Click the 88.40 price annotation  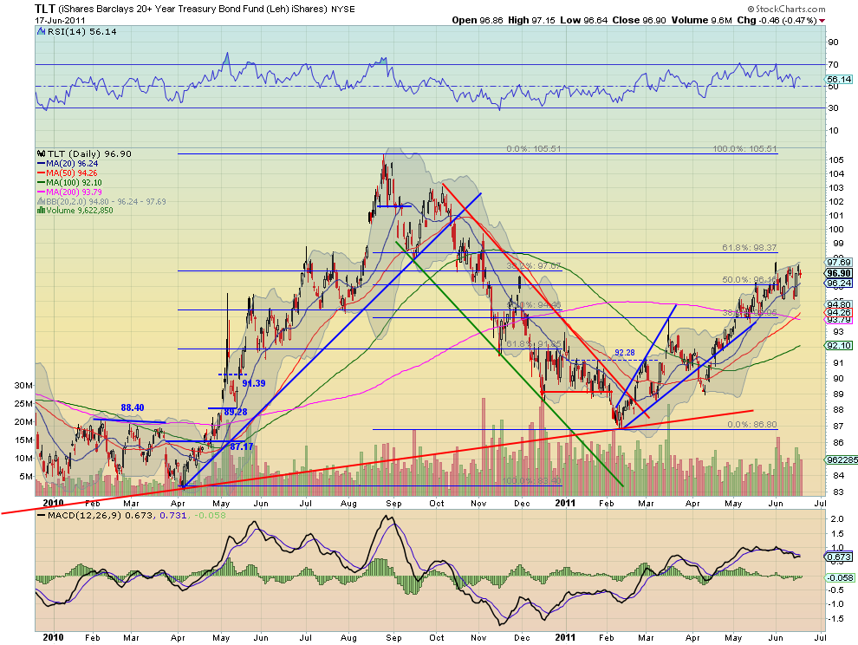coord(133,408)
